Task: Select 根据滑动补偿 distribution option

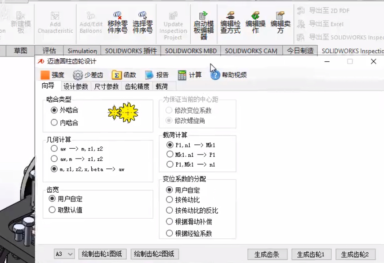Action: [x=169, y=221]
